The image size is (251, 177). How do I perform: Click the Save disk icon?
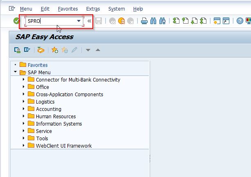(99, 21)
